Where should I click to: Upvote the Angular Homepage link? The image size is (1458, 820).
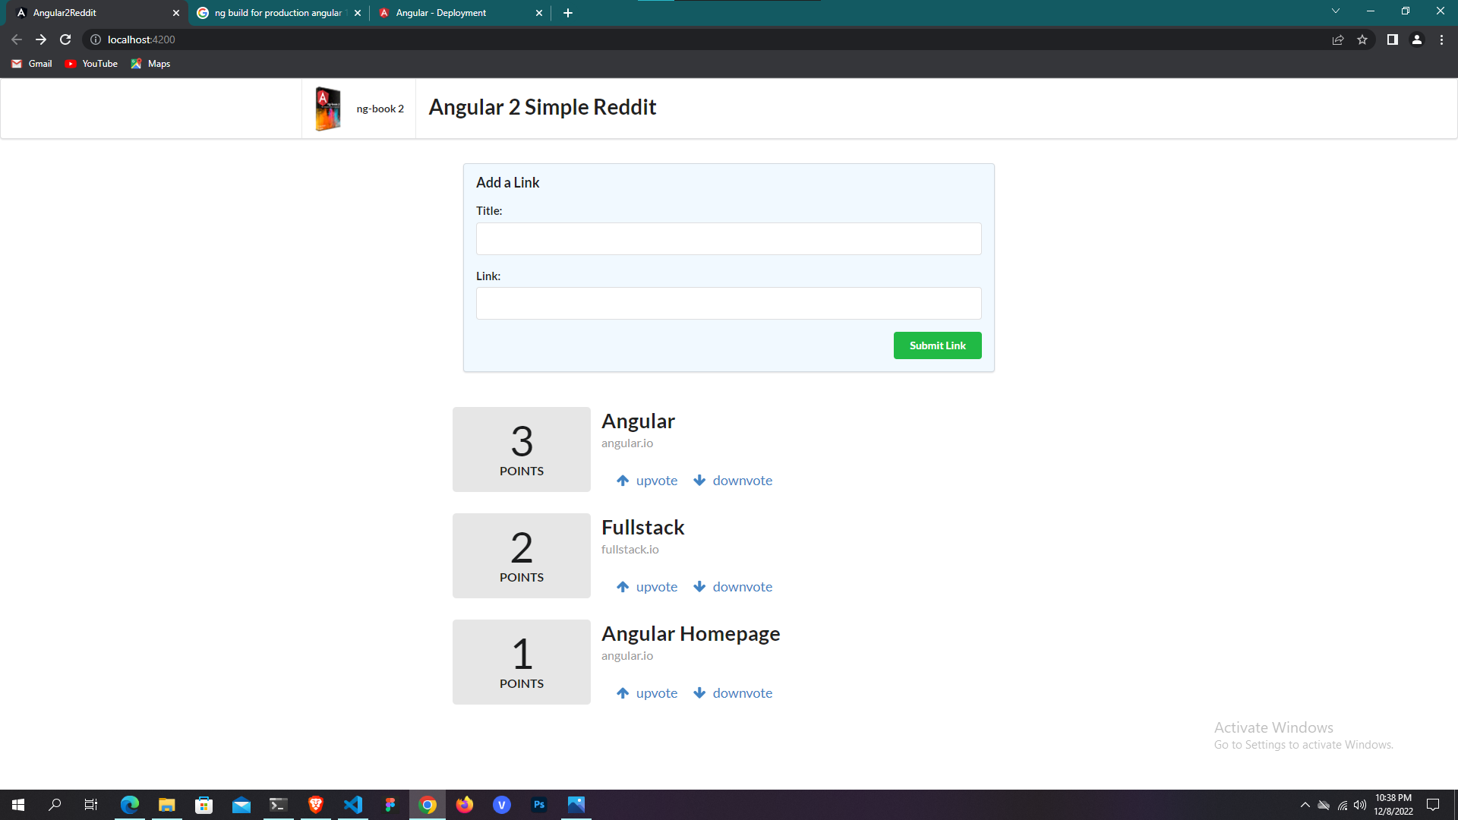click(646, 692)
